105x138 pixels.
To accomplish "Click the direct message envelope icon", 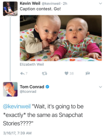I will tap(88, 73).
